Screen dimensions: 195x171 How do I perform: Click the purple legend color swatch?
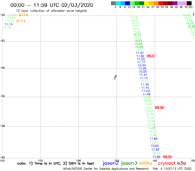(175, 3)
